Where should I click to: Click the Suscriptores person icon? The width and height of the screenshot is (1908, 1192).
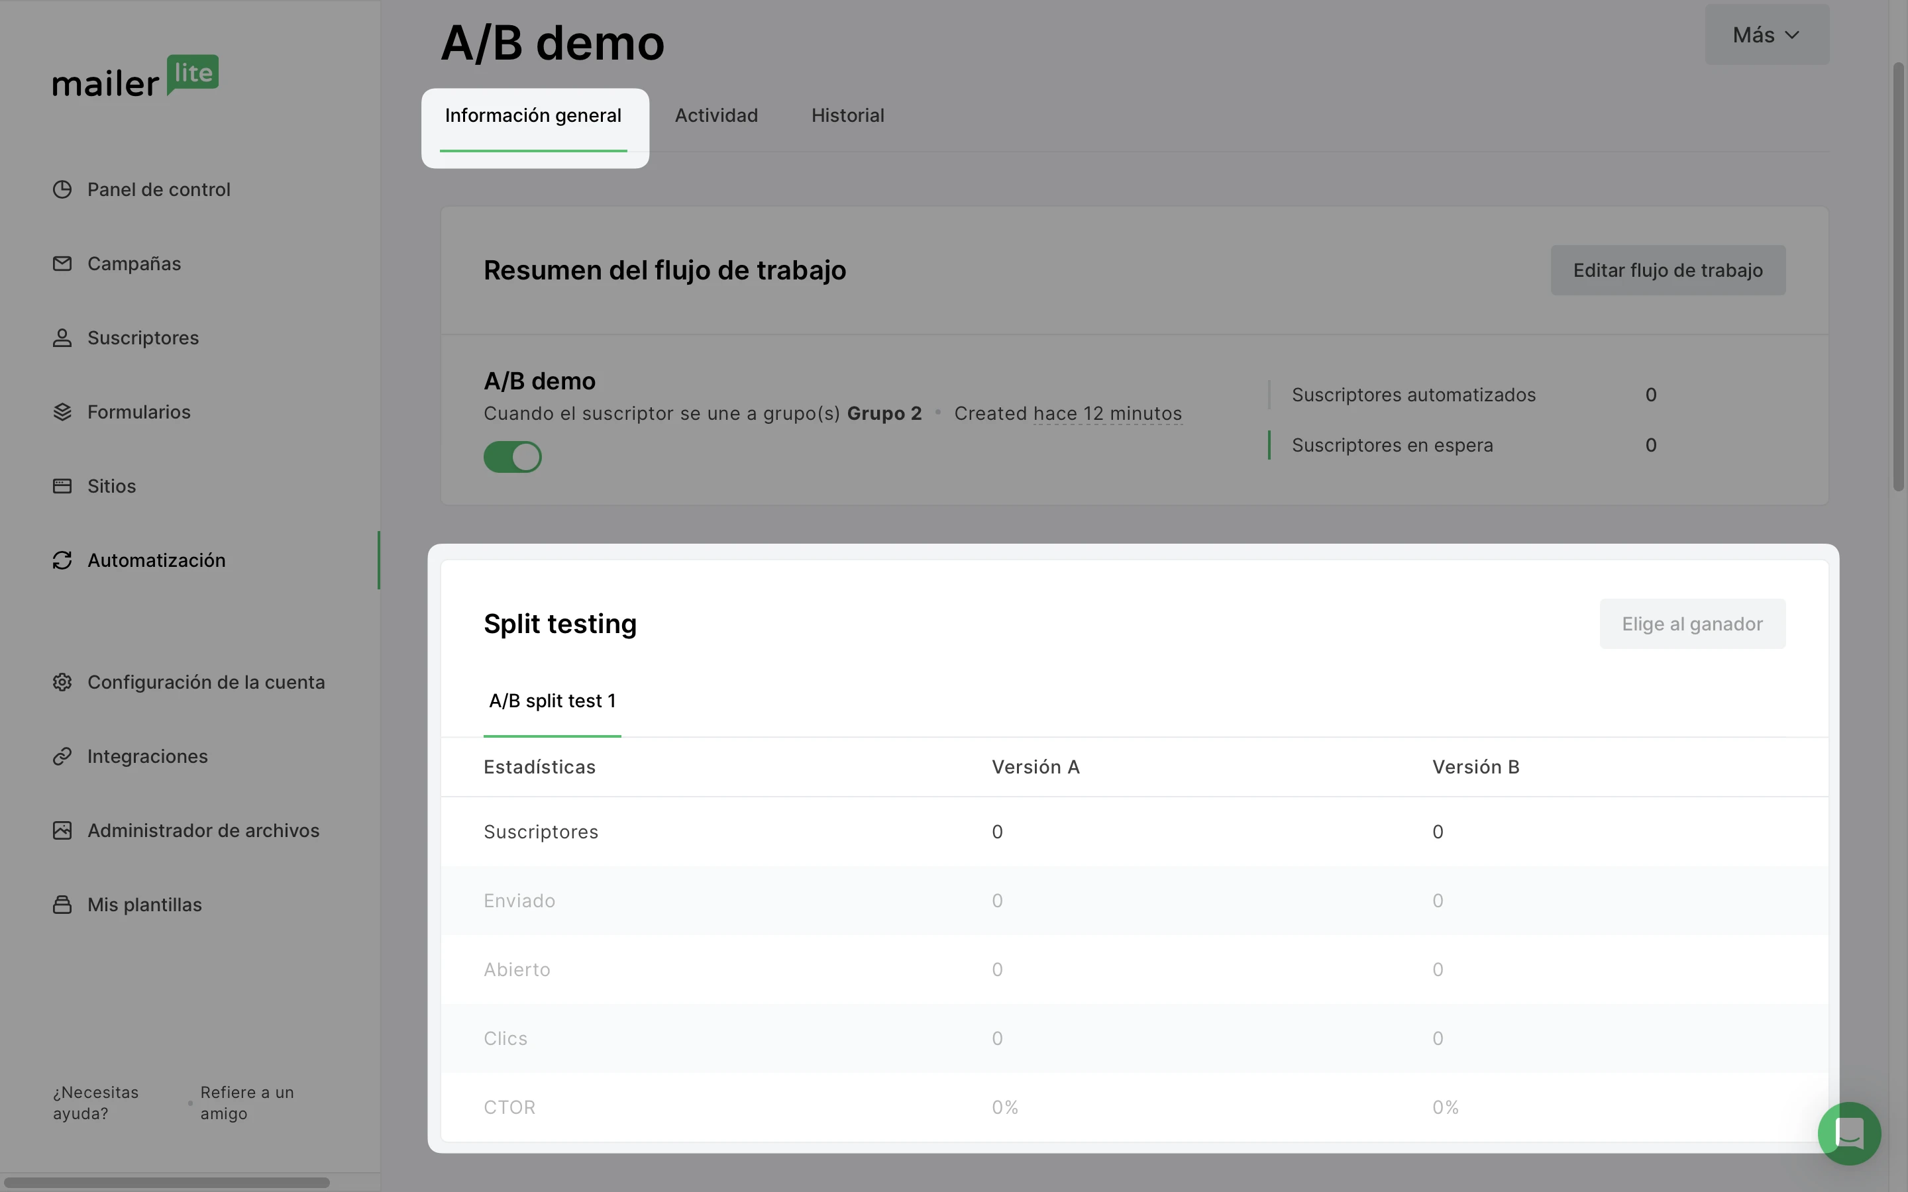tap(62, 338)
